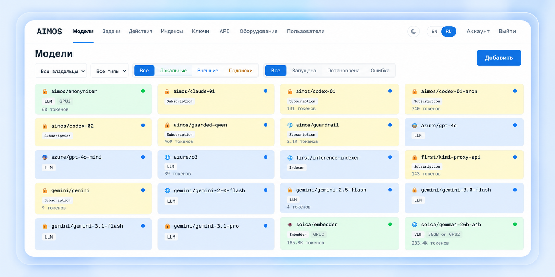The image size is (555, 277).
Task: Open the Пользователи tab
Action: tap(306, 31)
